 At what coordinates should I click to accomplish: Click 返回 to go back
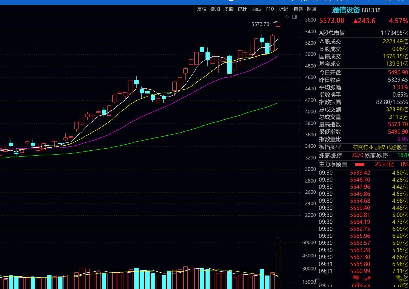pos(311,9)
